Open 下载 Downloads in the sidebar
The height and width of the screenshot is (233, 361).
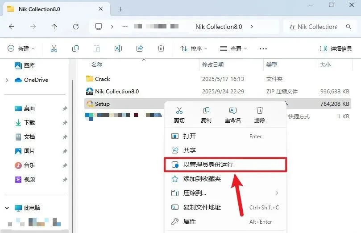click(25, 122)
